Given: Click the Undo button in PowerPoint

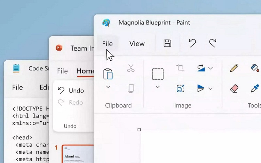Looking at the screenshot, I should coord(71,91).
